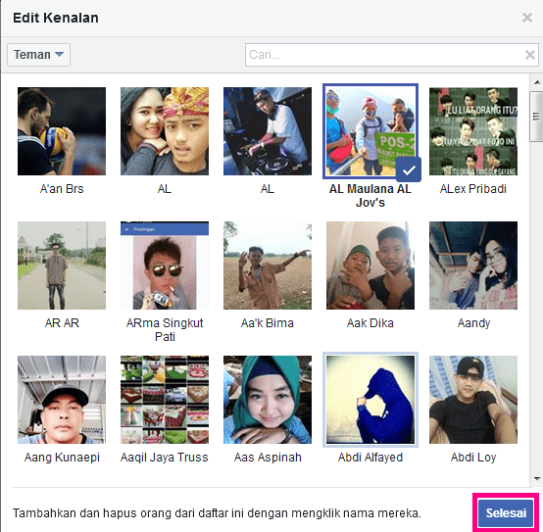The image size is (543, 532).
Task: Click the friend list scrollbar thumb
Action: coord(536,117)
